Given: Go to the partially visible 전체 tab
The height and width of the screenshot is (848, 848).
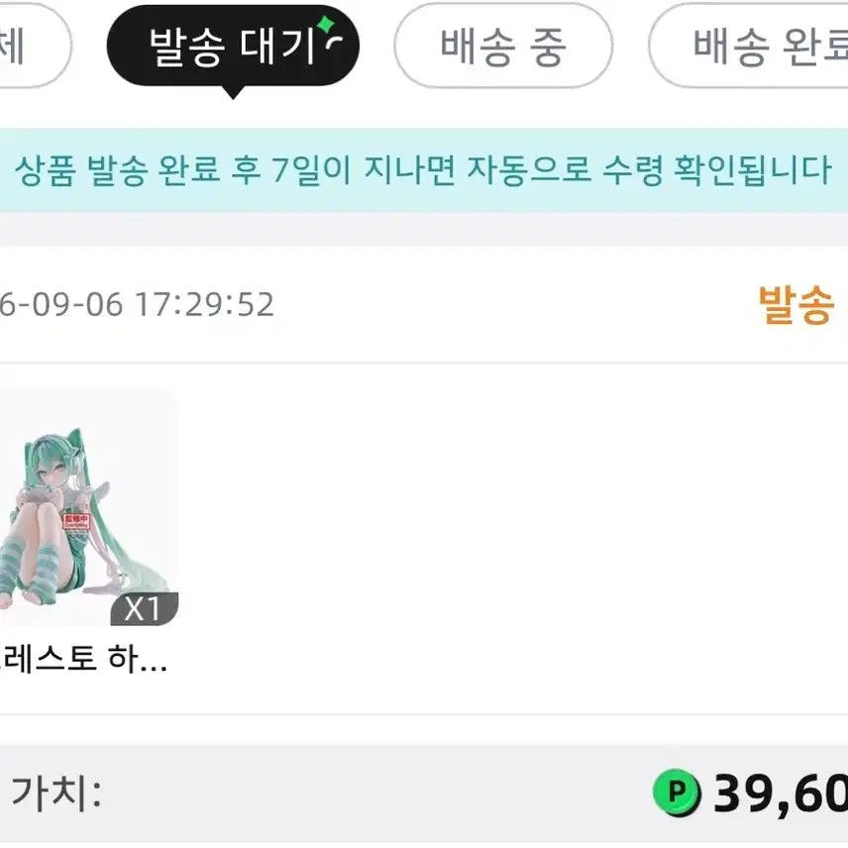Looking at the screenshot, I should (34, 46).
